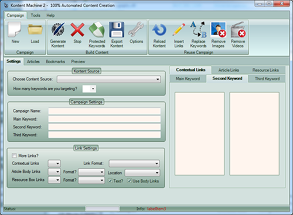Click the Remove Images icon
The image size is (293, 215).
[x=219, y=30]
